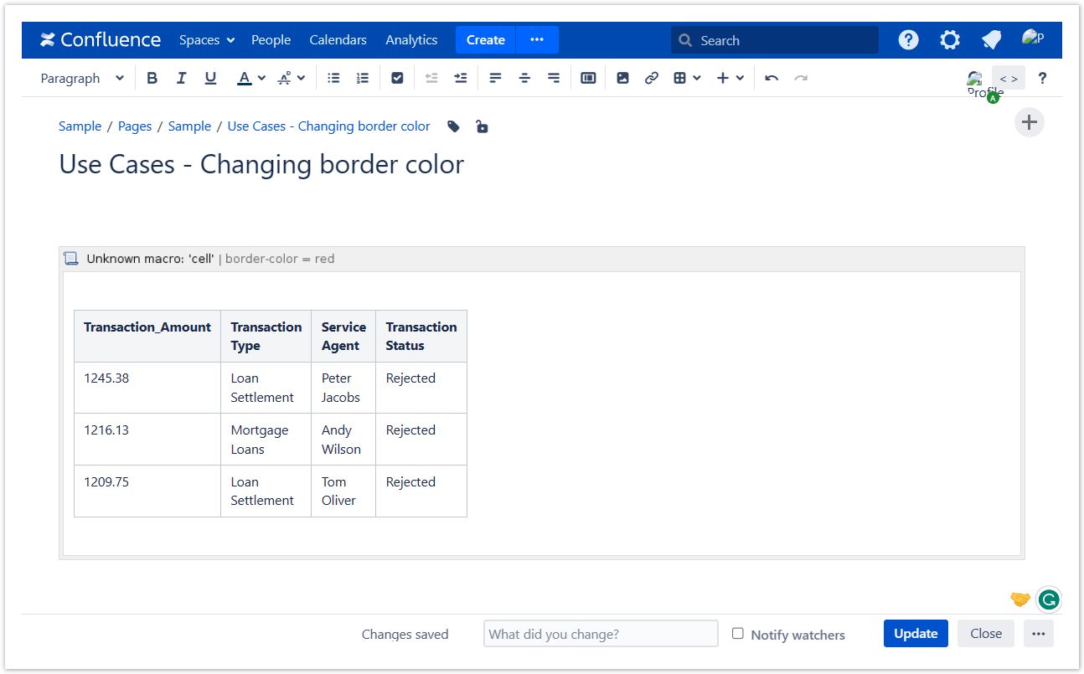Open the page labels tag icon
The image size is (1084, 674).
coord(453,126)
